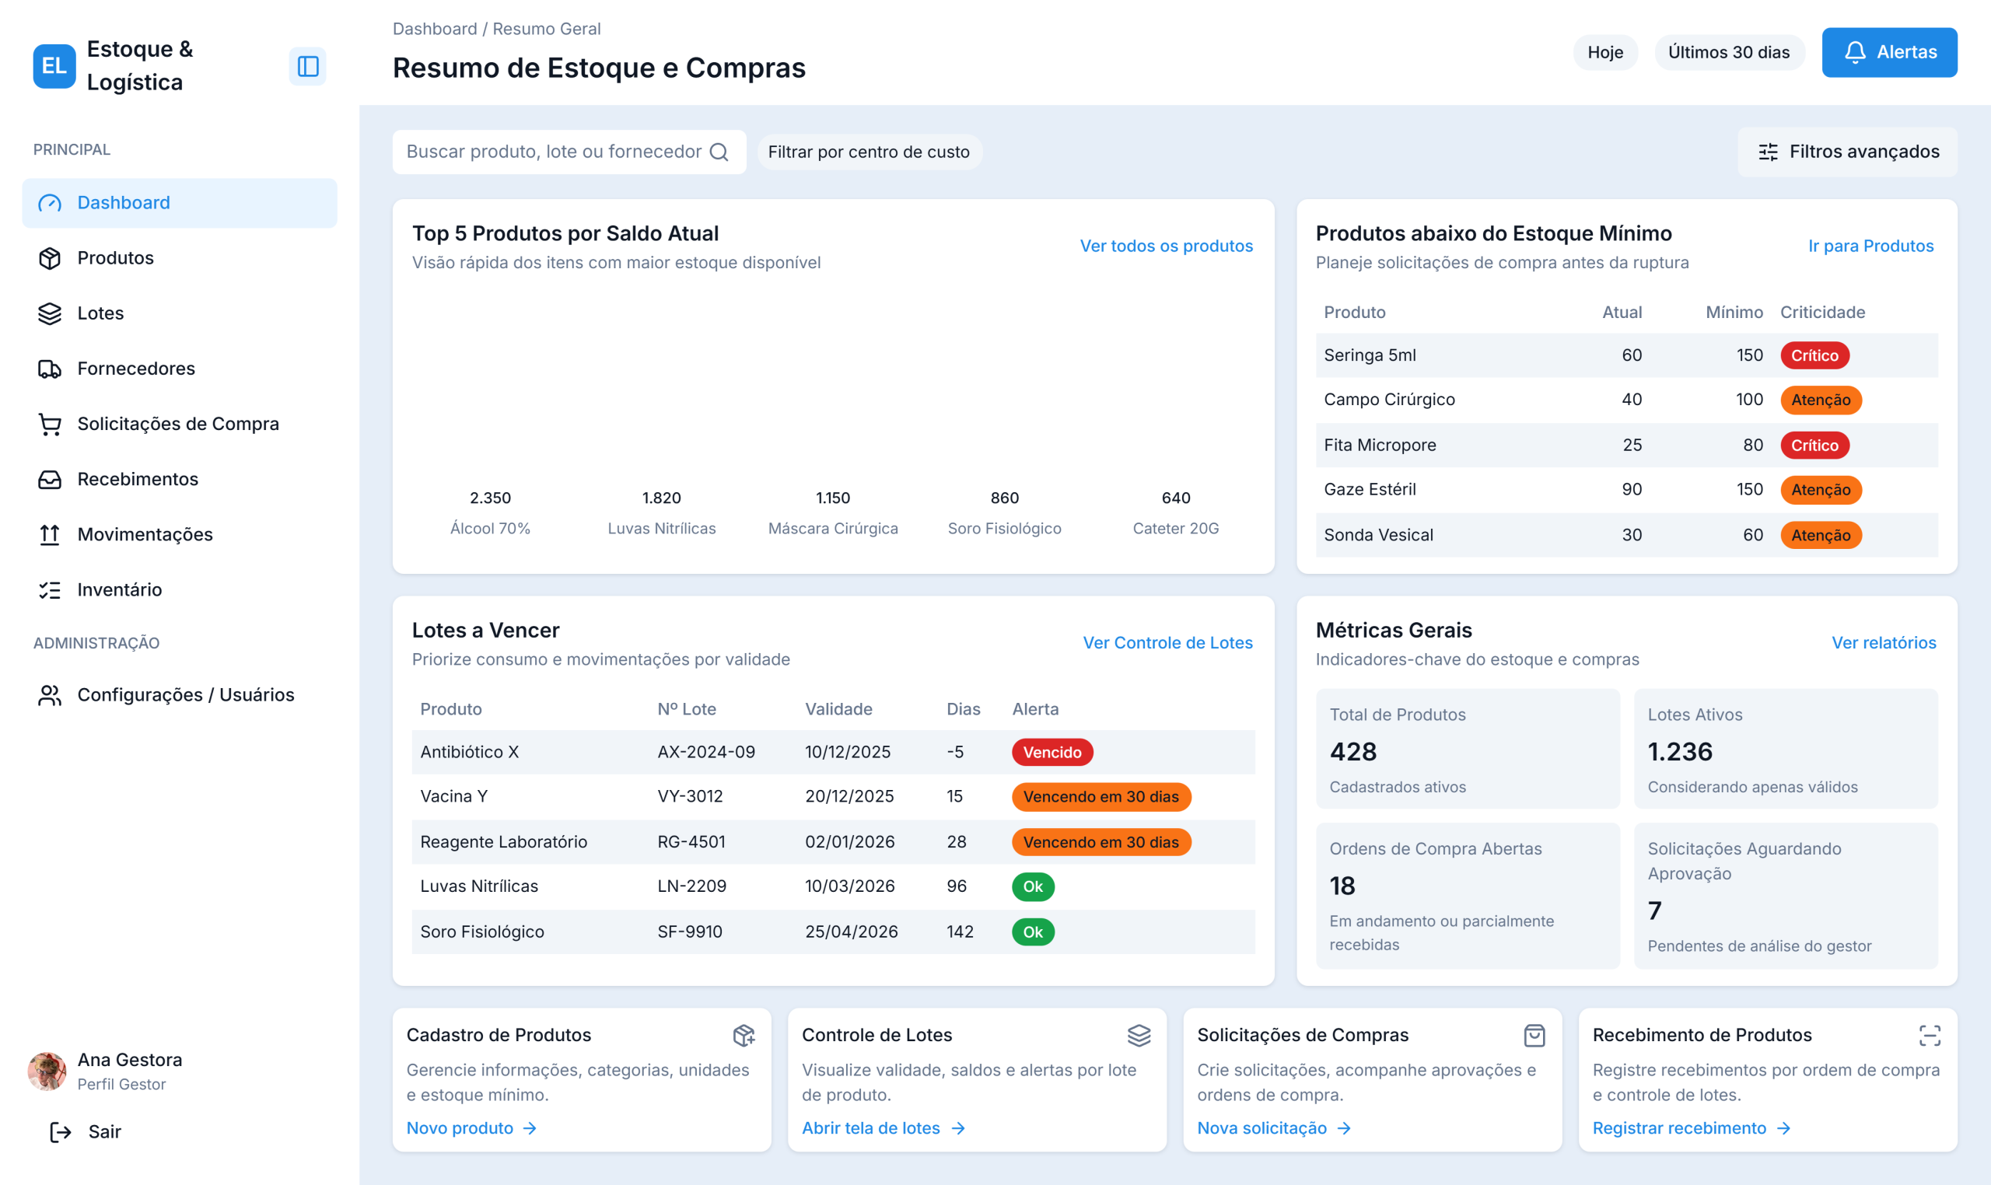Click the Cadastro de Produtos package icon

pos(744,1036)
